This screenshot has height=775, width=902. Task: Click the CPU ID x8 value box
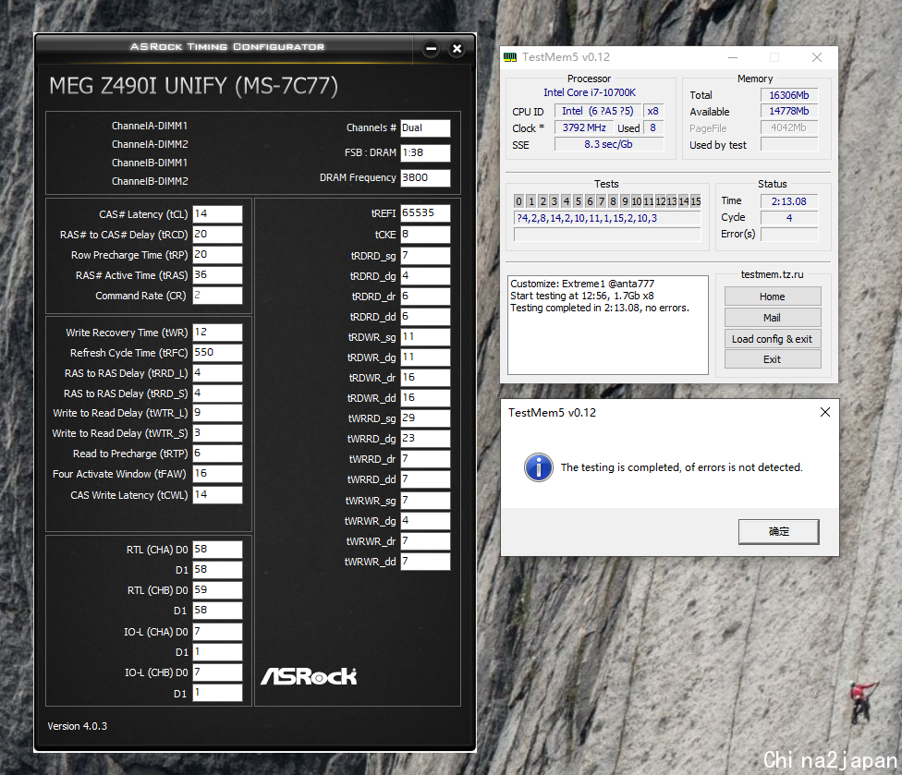[x=652, y=111]
